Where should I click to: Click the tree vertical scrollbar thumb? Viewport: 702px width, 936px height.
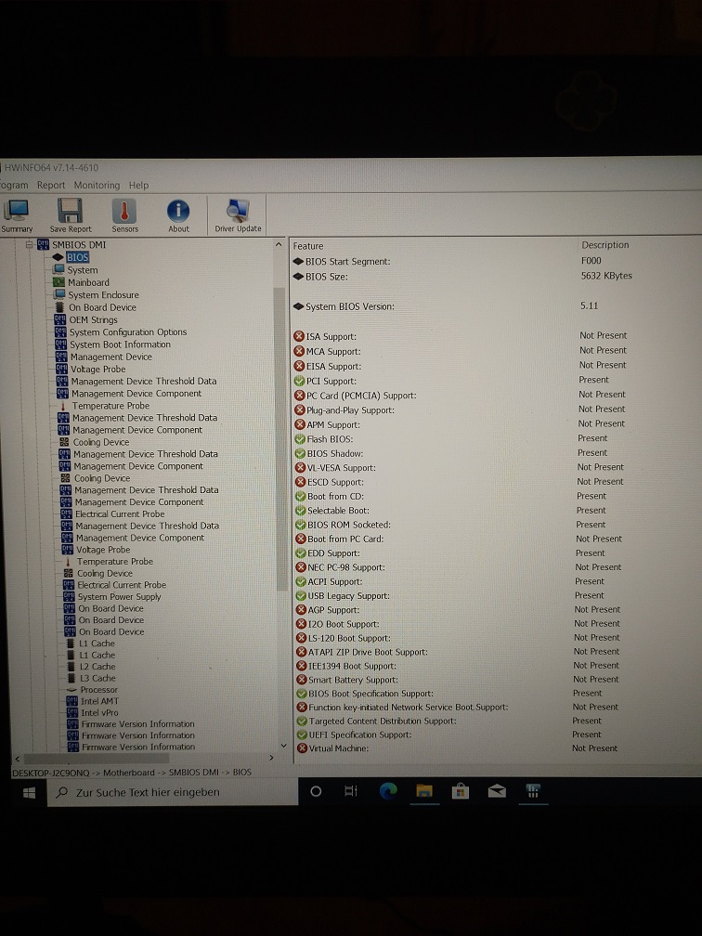click(x=279, y=438)
